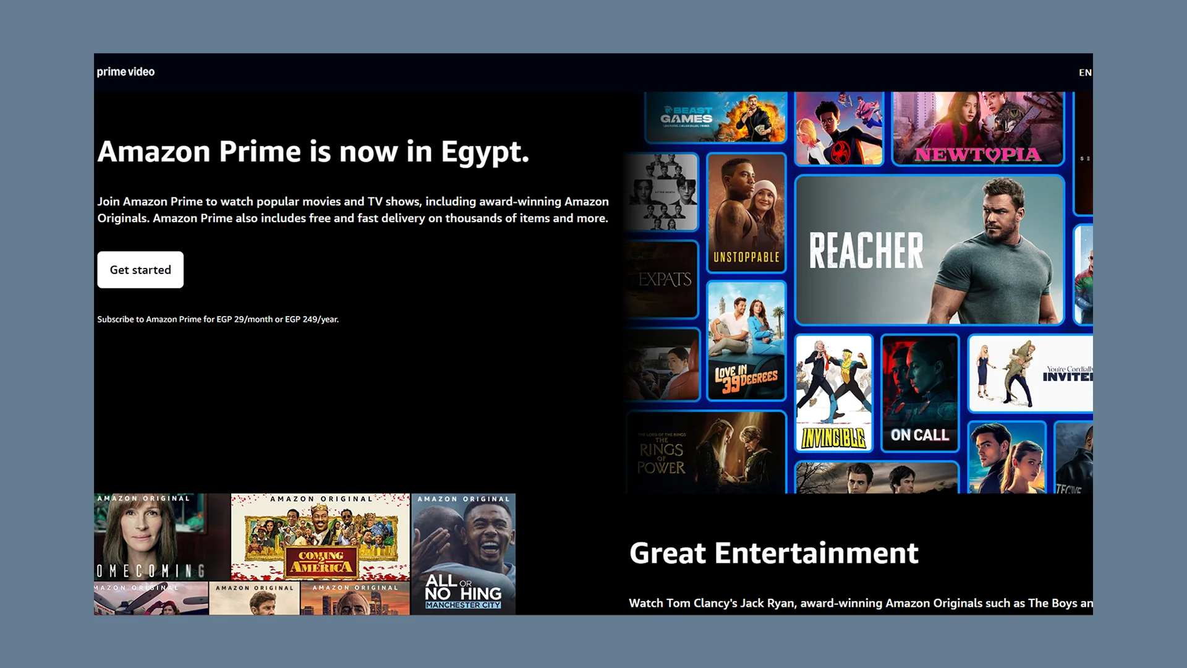Open the Spider-Verse movie tile
This screenshot has height=668, width=1187.
point(840,127)
